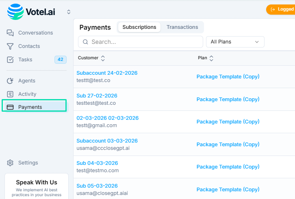Image resolution: width=295 pixels, height=199 pixels.
Task: Sort by the Customer column
Action: (x=103, y=58)
